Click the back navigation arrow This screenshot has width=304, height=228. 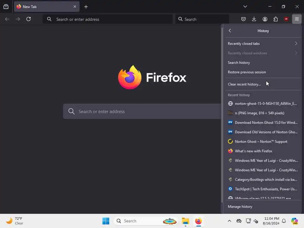tap(7, 19)
